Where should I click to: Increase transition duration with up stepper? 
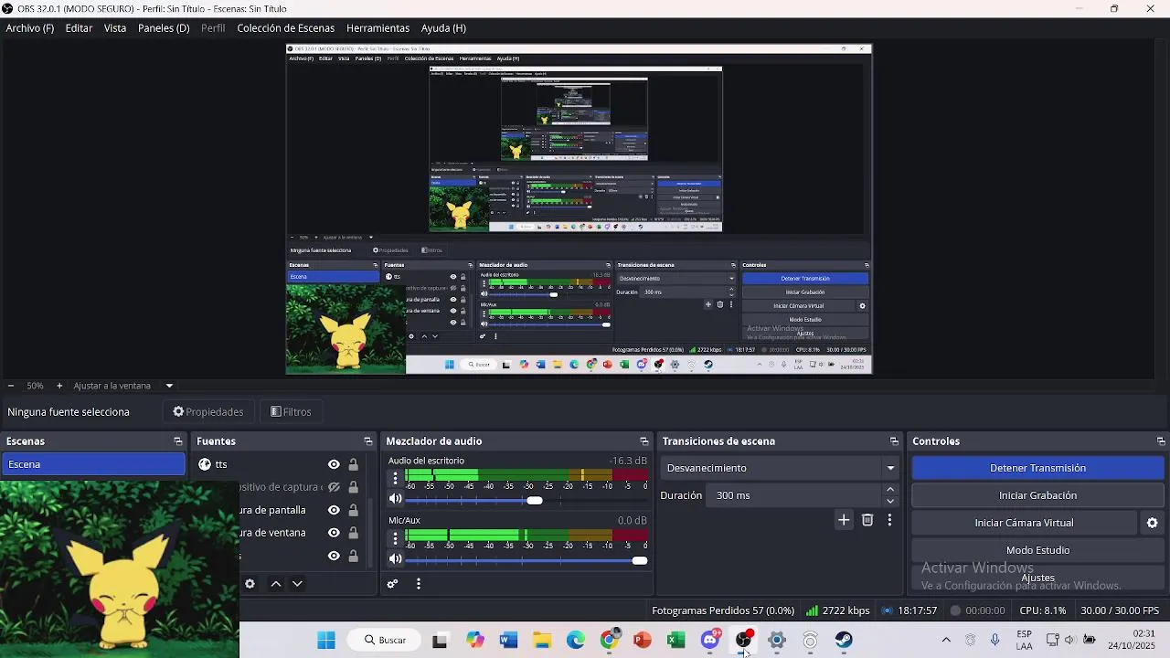890,490
